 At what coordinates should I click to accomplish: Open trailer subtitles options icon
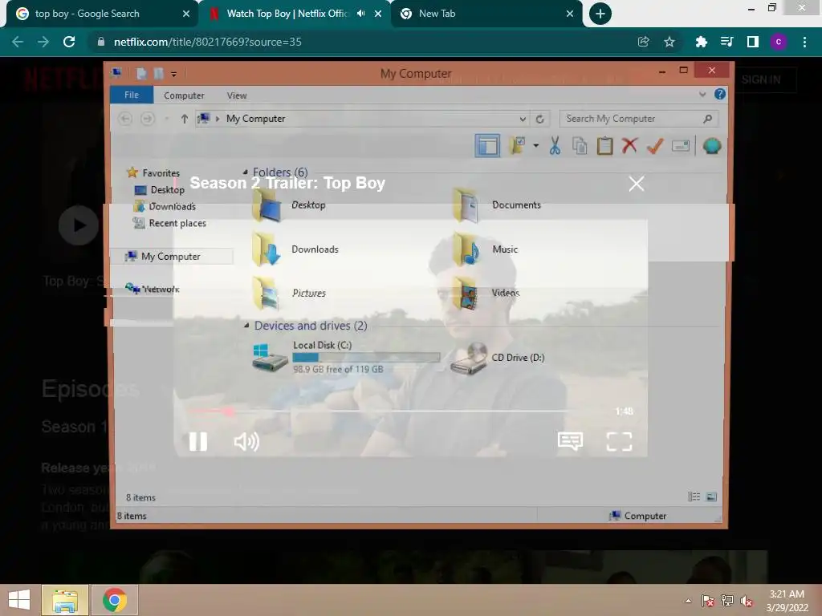click(x=571, y=441)
